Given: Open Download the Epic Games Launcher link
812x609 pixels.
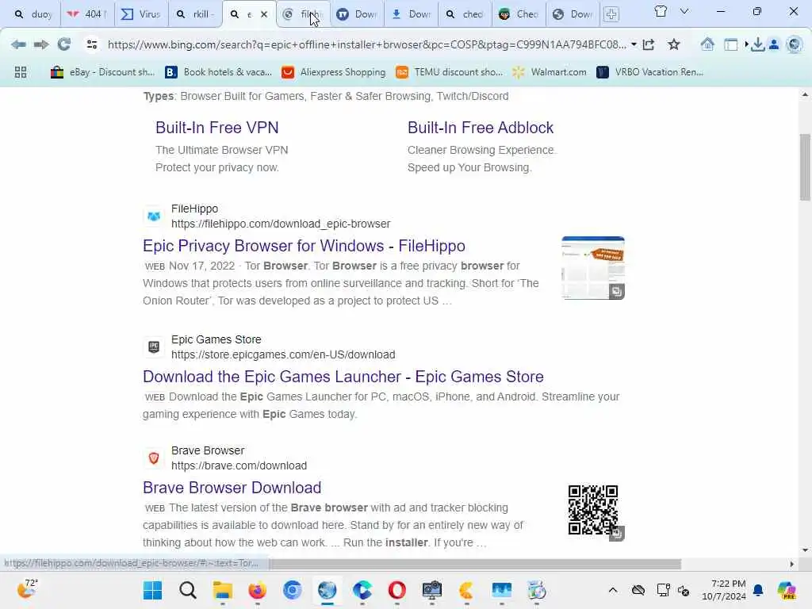Looking at the screenshot, I should click(343, 377).
